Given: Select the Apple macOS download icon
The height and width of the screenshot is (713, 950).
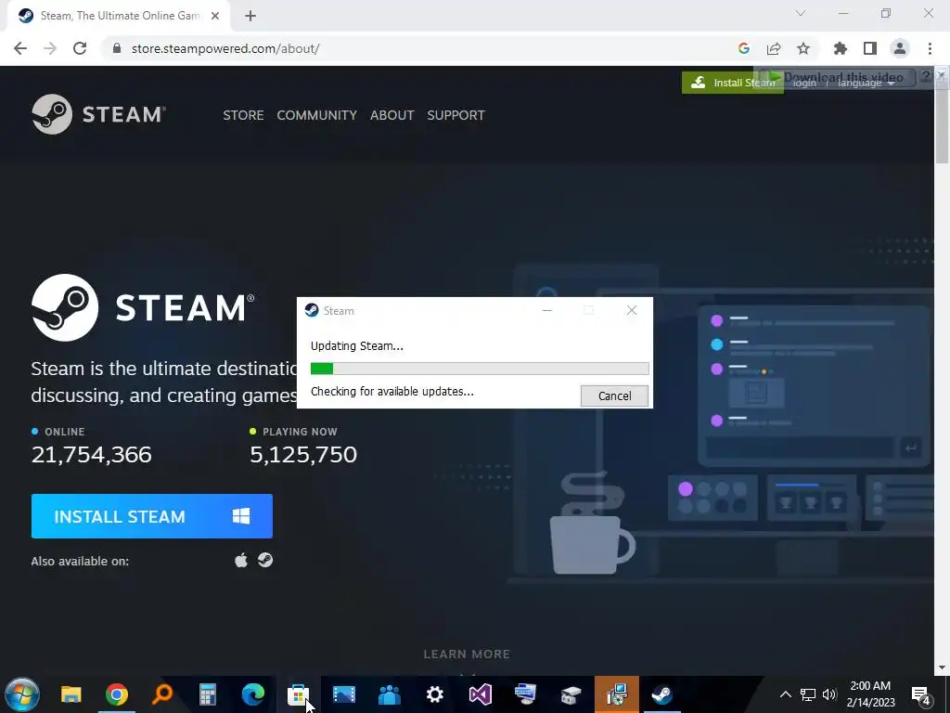Looking at the screenshot, I should (241, 560).
